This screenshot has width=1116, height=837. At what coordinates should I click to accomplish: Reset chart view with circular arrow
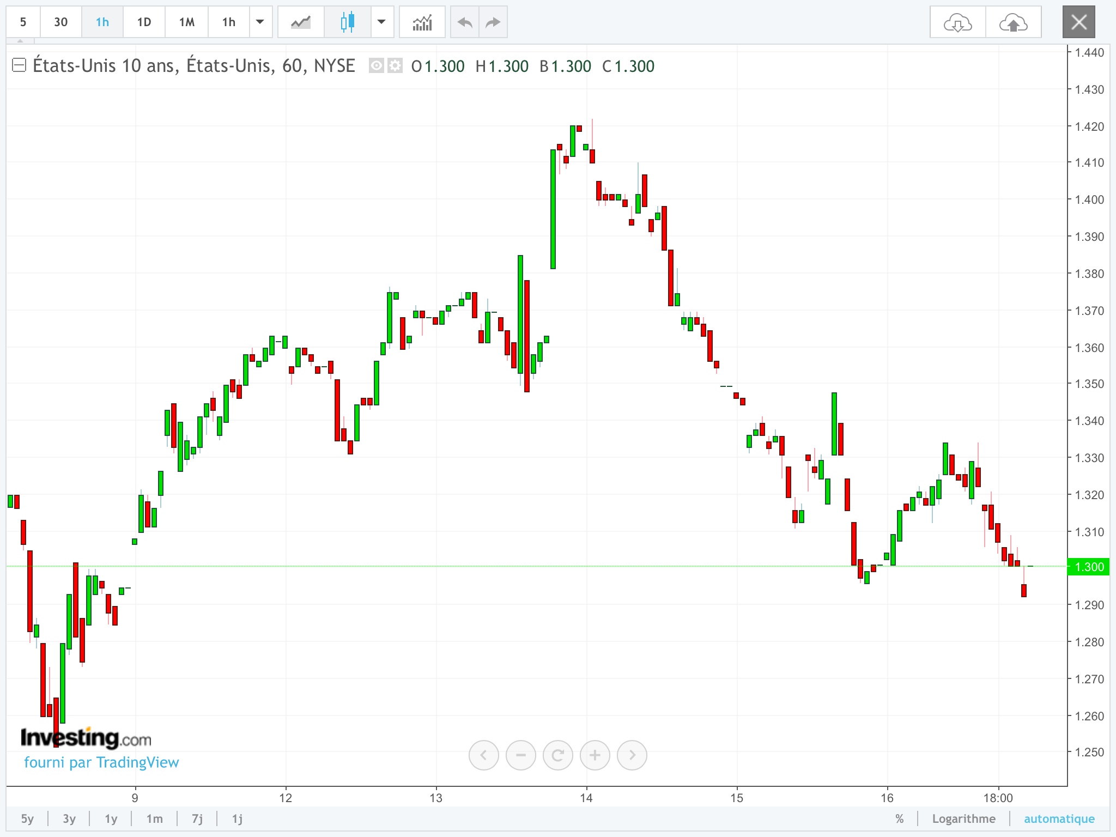[557, 755]
